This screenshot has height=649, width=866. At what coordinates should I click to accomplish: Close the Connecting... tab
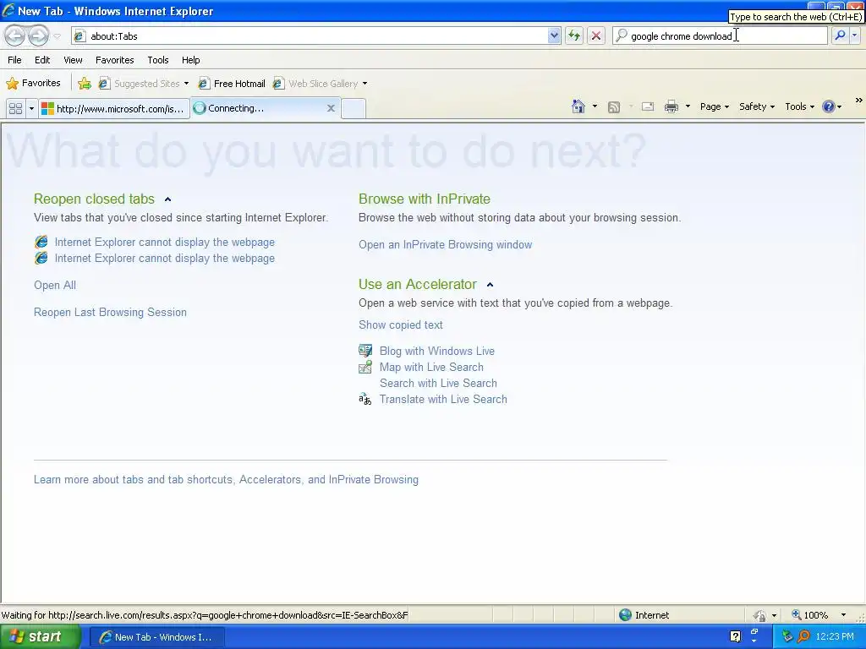tap(331, 108)
